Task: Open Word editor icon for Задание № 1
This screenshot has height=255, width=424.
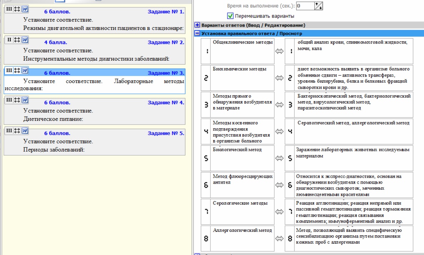Action: [x=25, y=9]
